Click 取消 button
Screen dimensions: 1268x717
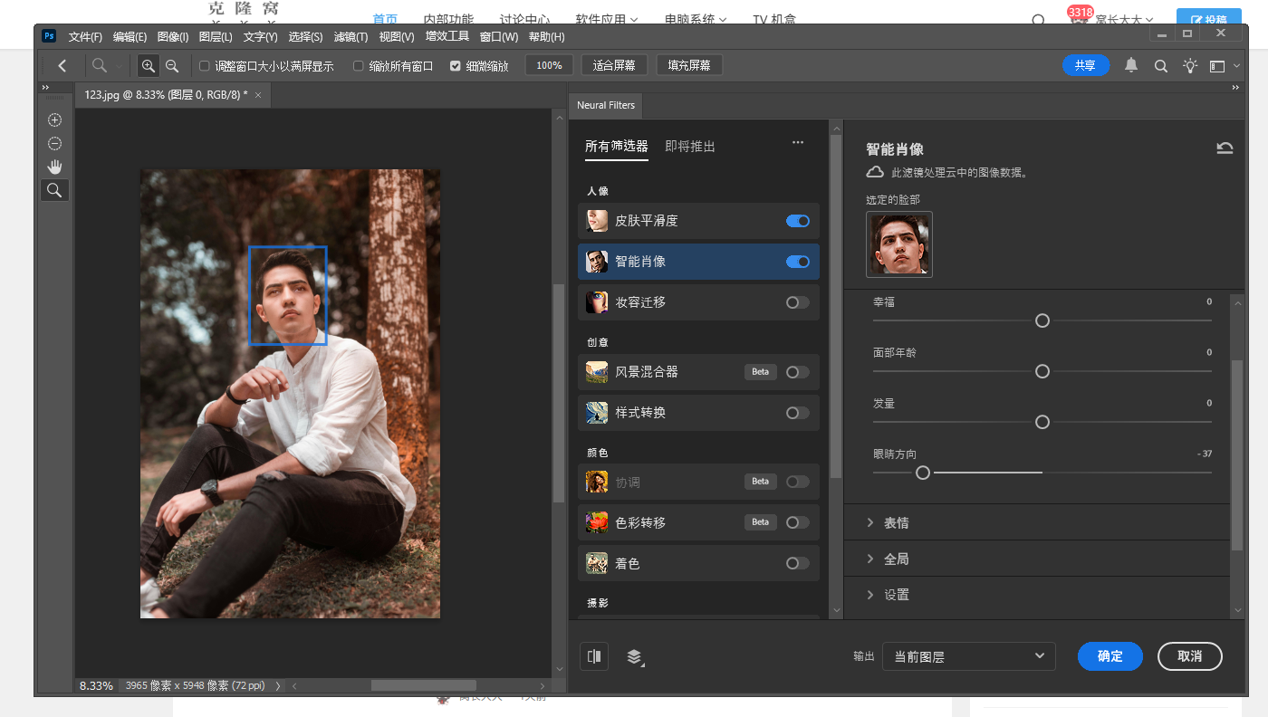pos(1190,656)
